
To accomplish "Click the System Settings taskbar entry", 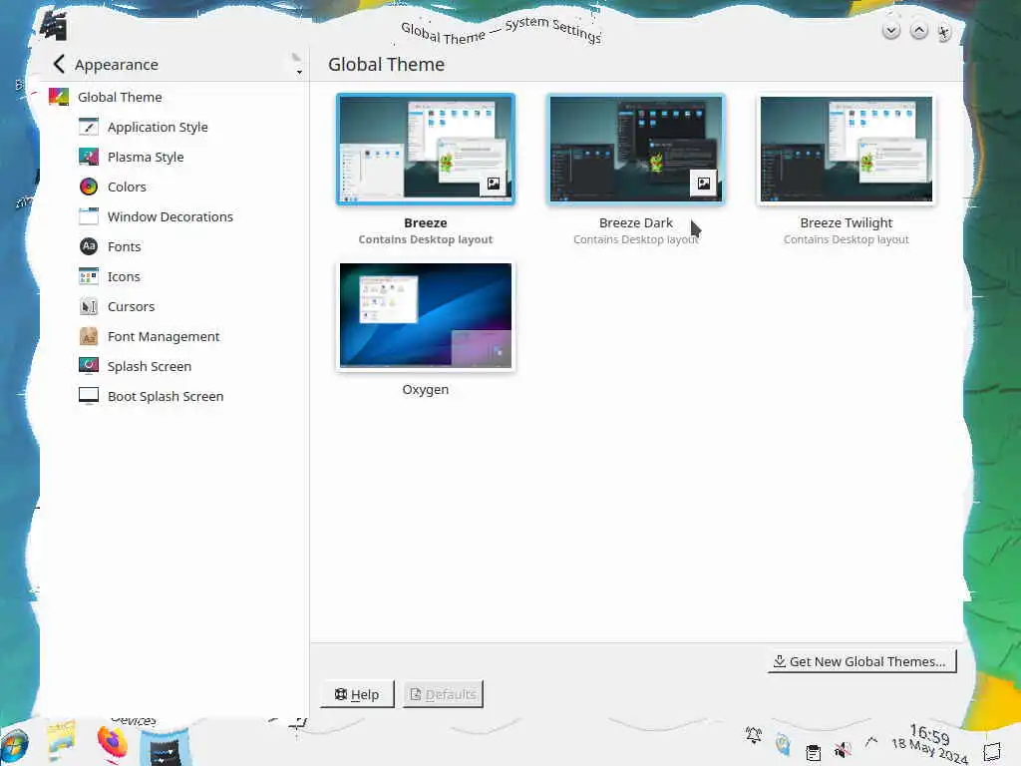I will pyautogui.click(x=166, y=748).
